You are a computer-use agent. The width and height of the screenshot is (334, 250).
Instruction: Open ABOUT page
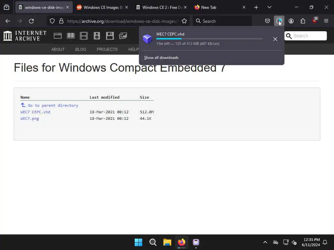click(58, 49)
